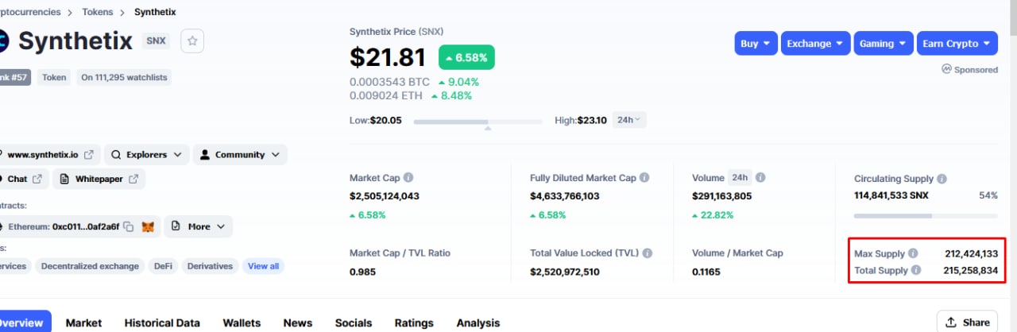Click the Max Supply info icon
Screen dimensions: 1017x332
pyautogui.click(x=913, y=254)
